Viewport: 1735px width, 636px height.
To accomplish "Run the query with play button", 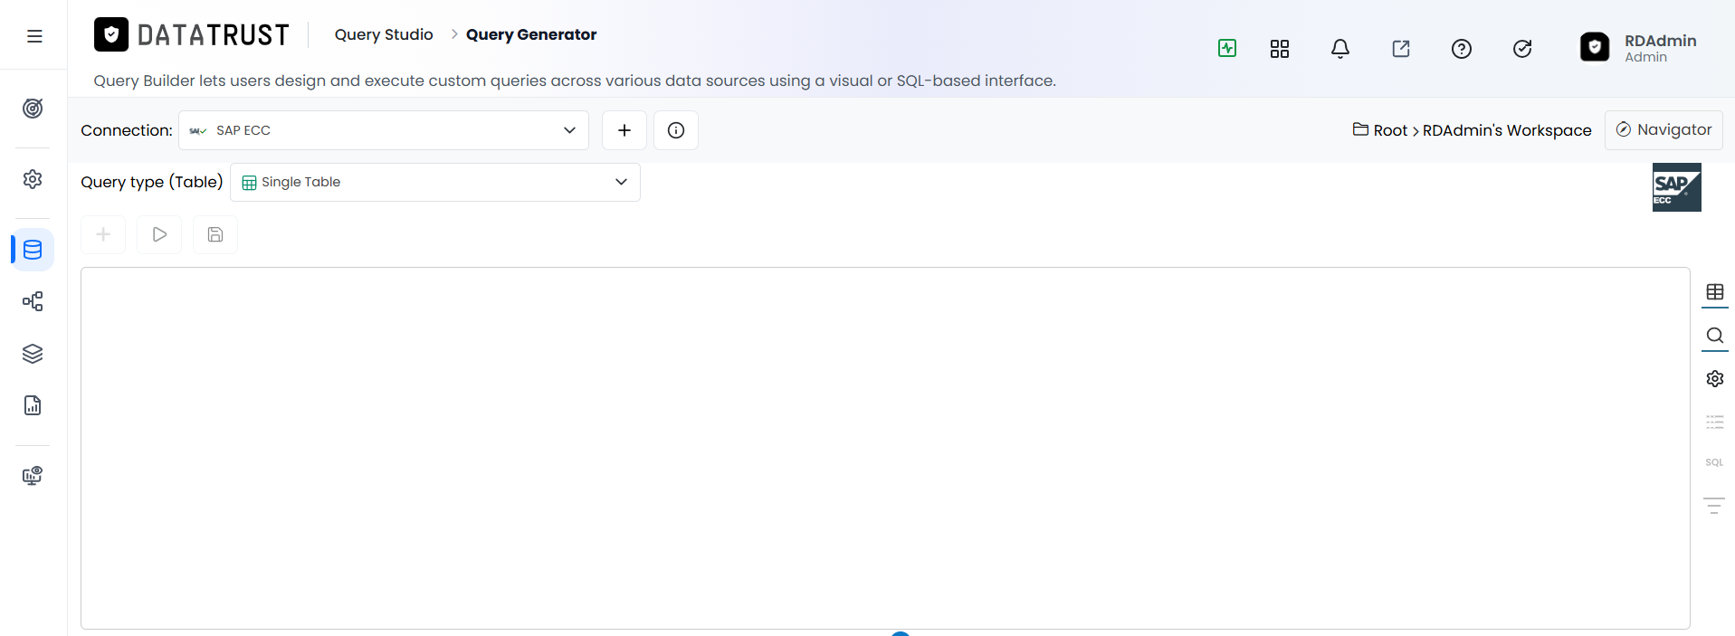I will (159, 234).
